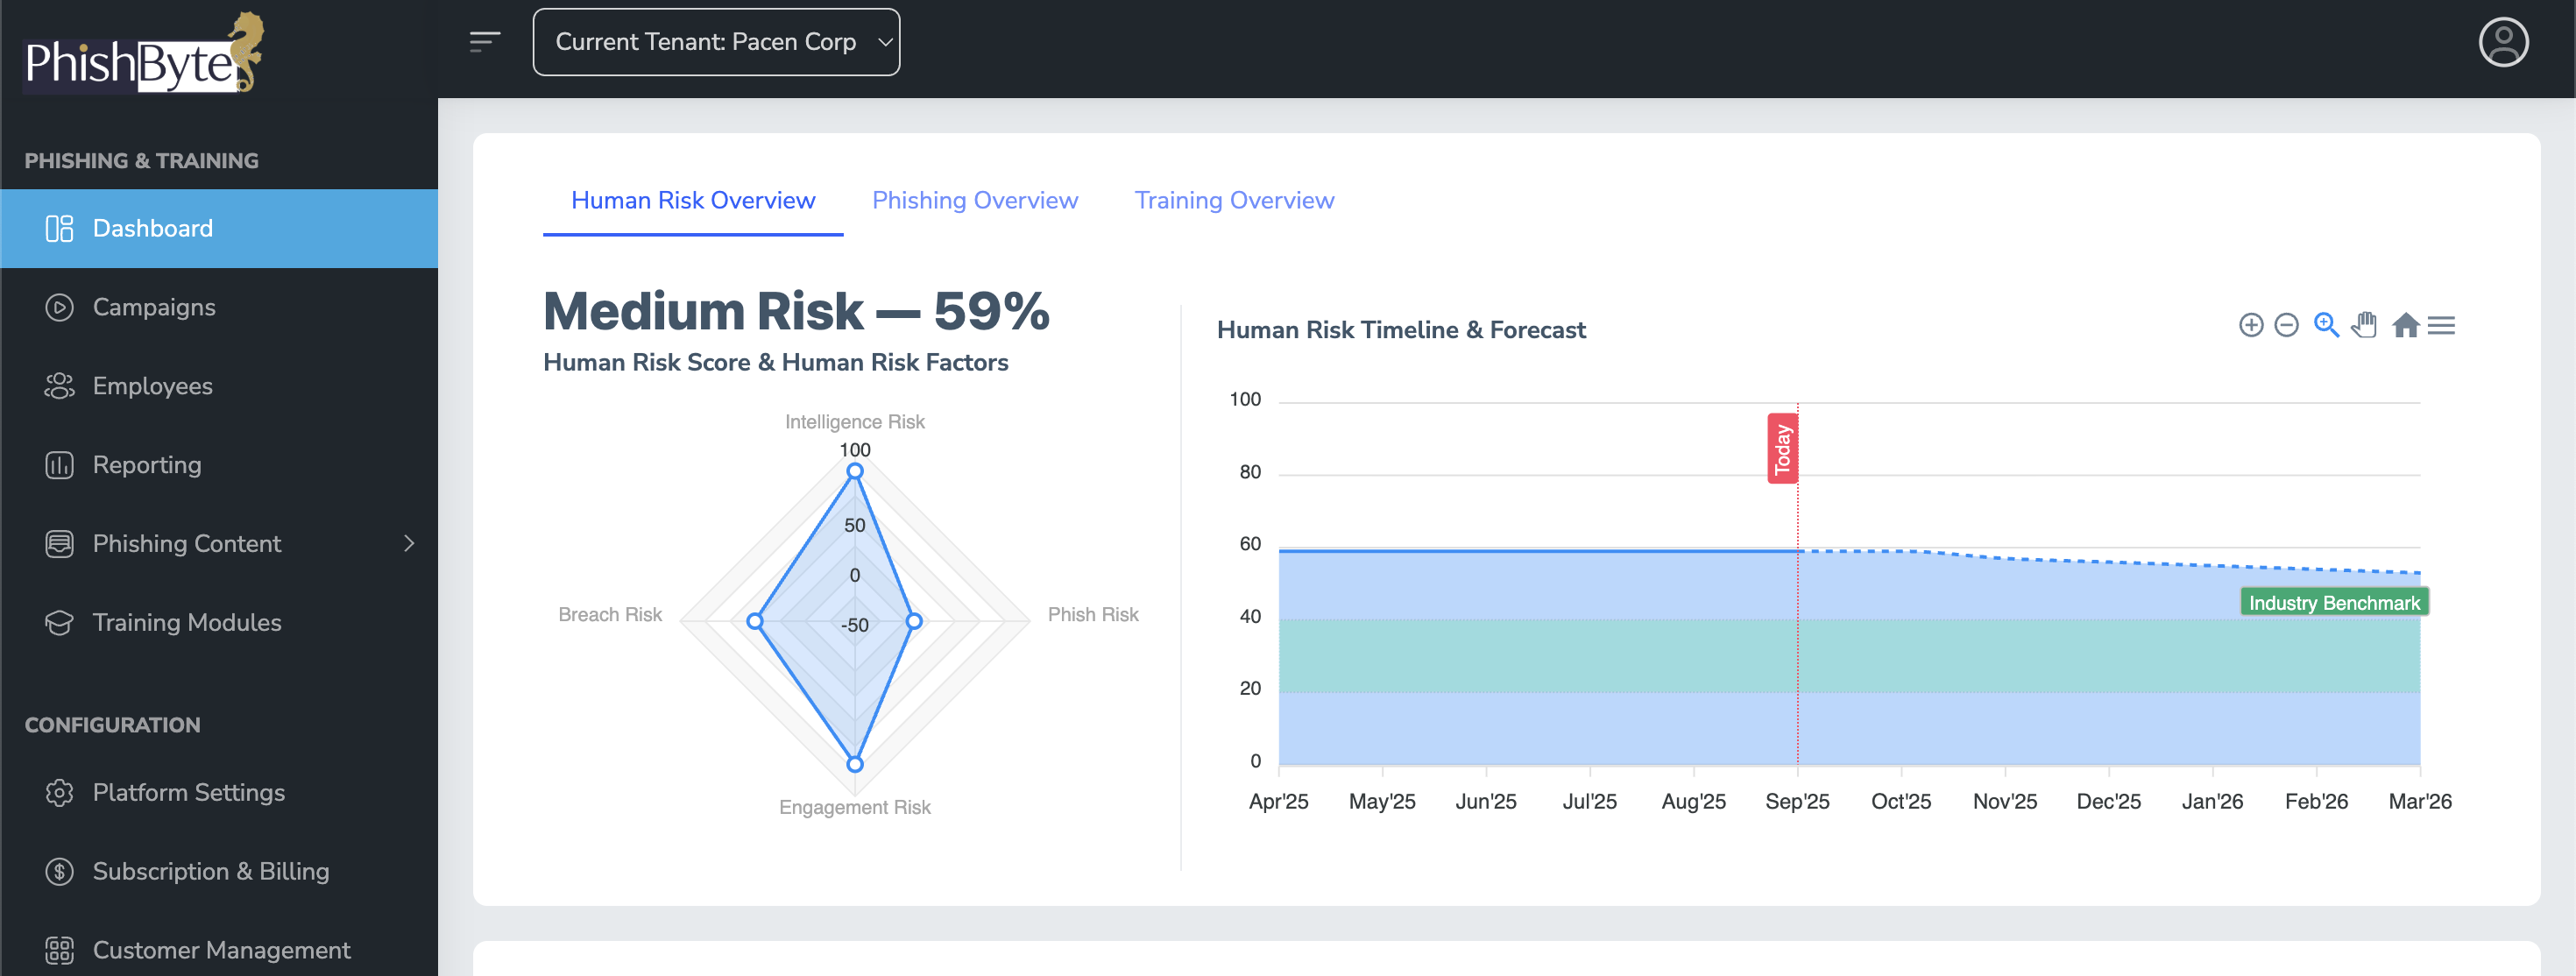
Task: Switch to Phishing Overview tab
Action: pos(974,200)
